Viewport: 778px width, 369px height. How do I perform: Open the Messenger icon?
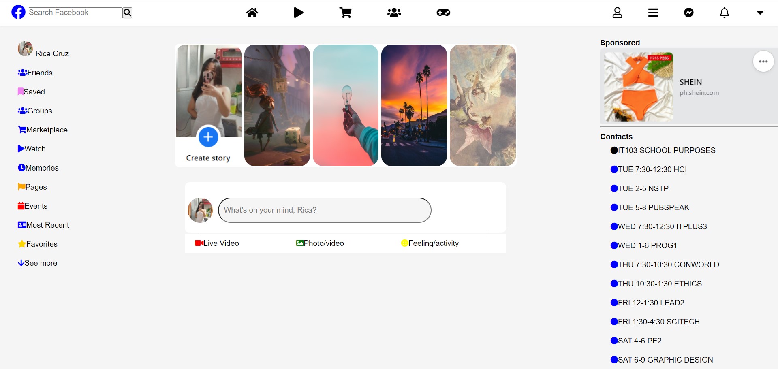point(688,13)
